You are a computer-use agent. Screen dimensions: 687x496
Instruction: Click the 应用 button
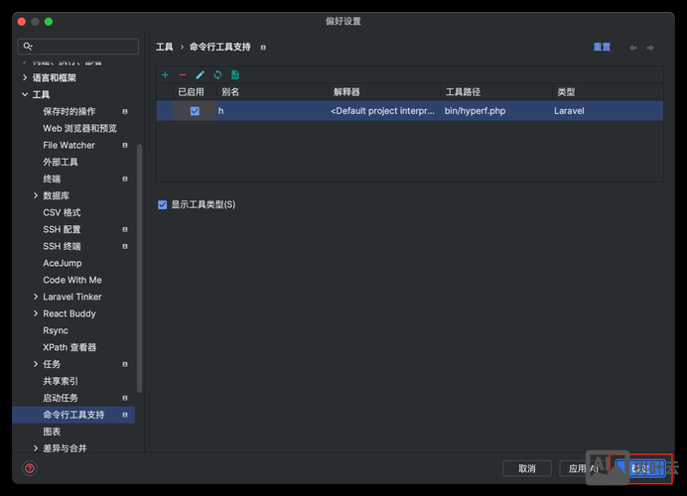[x=583, y=468]
